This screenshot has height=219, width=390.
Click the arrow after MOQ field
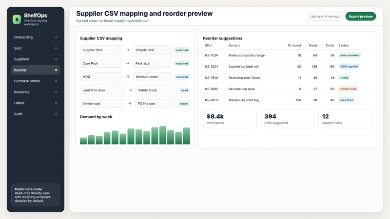(128, 77)
